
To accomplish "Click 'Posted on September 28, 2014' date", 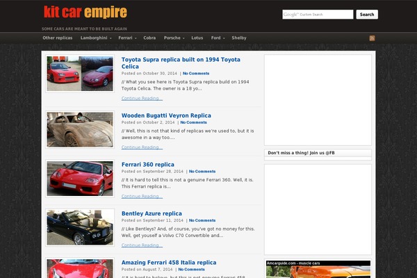I will pyautogui.click(x=152, y=172).
